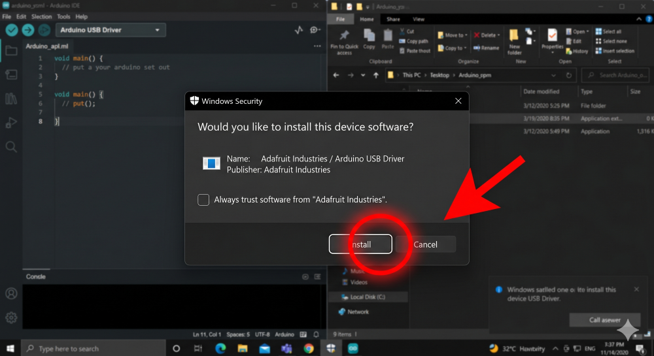Open the Help menu in Arduino IDE

(81, 16)
